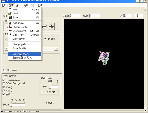Open the SND menu
The image size is (148, 113).
(x=25, y=5)
